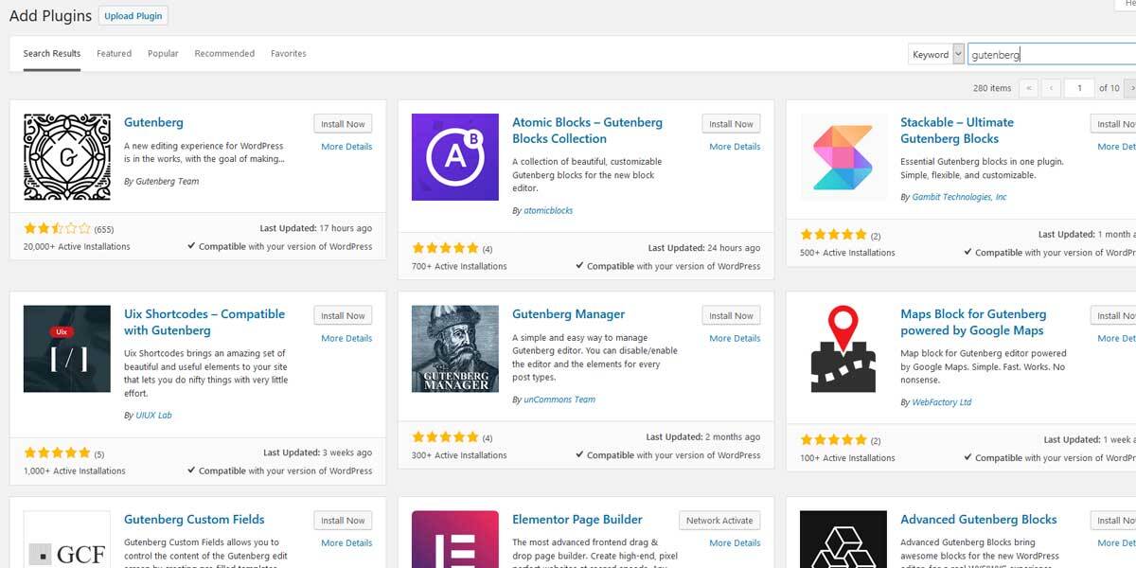The width and height of the screenshot is (1136, 568).
Task: View More Details for Atomic Blocks
Action: click(735, 147)
